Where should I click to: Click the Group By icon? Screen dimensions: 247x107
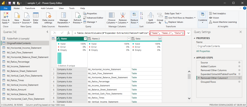(x=160, y=15)
